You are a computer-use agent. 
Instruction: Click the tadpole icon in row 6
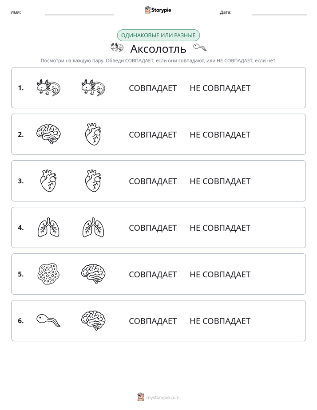[x=49, y=320]
